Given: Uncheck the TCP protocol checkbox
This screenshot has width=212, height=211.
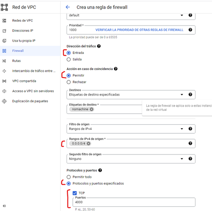Looking at the screenshot, I should [x=75, y=193].
